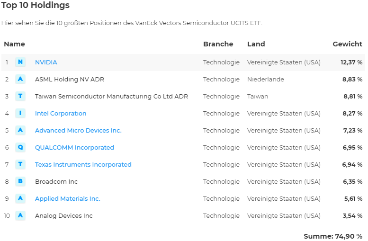Click the Name column header
Viewport: 368px width, 241px height.
[14, 44]
